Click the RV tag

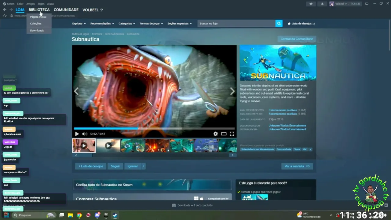pos(305,149)
